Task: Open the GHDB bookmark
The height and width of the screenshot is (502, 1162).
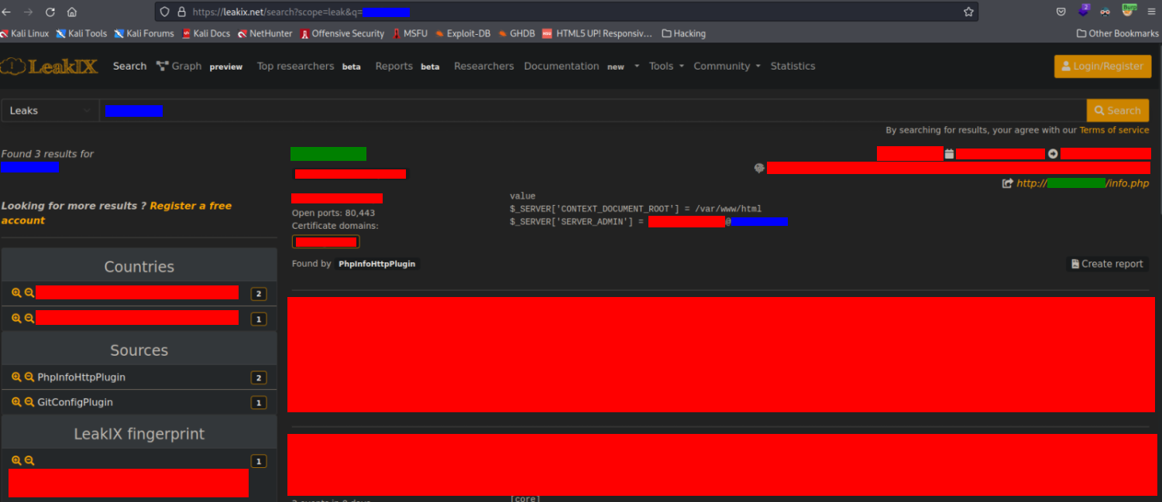Action: tap(516, 33)
